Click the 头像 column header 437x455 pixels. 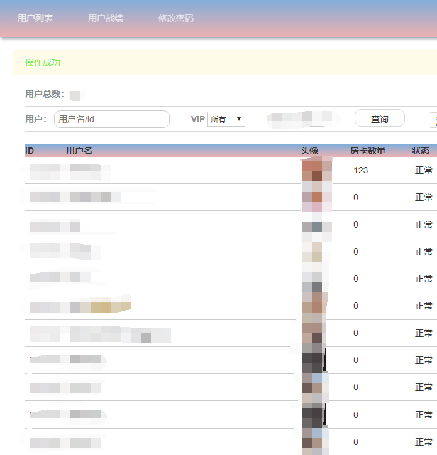309,151
